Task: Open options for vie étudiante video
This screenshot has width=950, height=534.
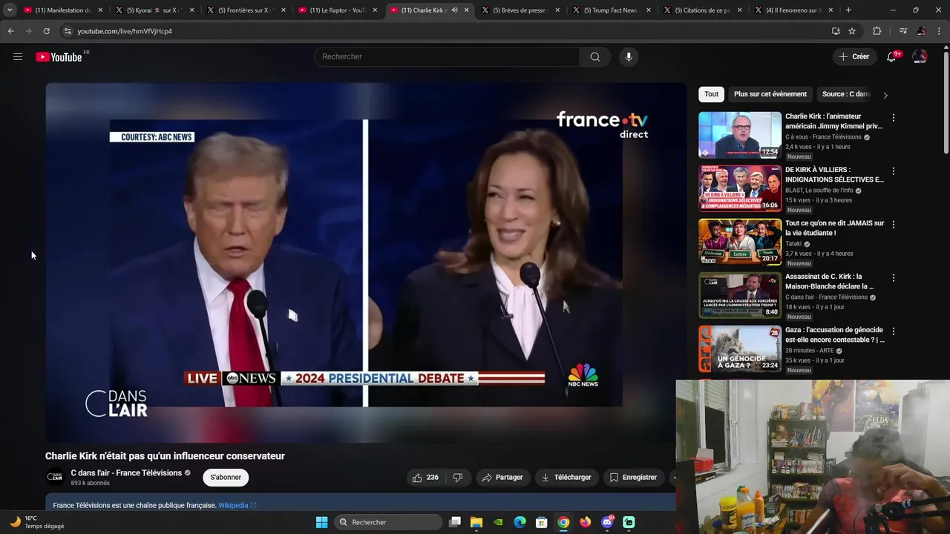Action: click(x=894, y=225)
